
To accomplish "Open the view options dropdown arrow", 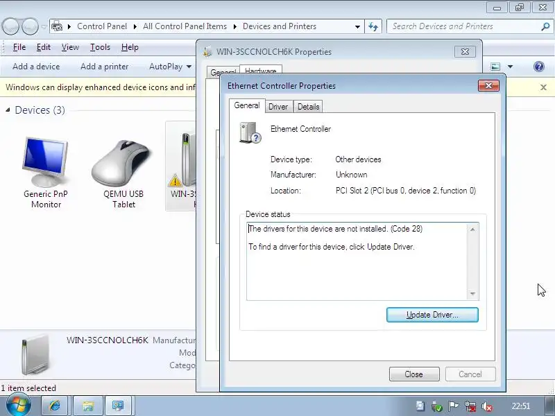I will click(510, 66).
